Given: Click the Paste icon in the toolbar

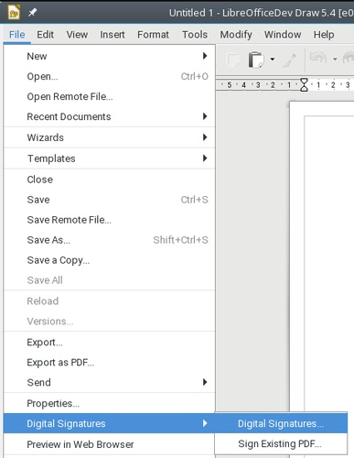Looking at the screenshot, I should coord(256,60).
